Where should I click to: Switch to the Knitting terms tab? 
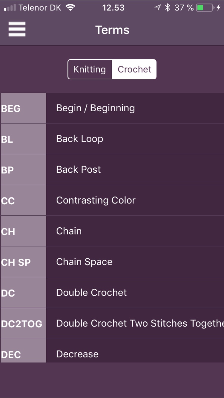click(90, 69)
